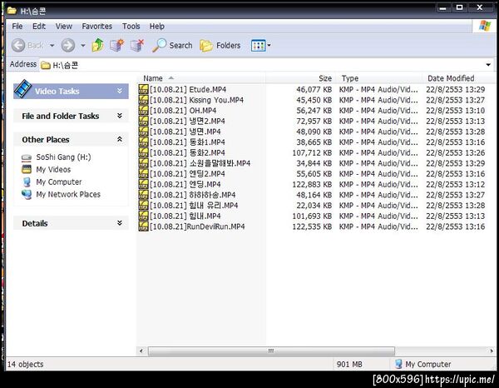The image size is (499, 388).
Task: Click the date cell 22/8/2553 13:10
Action: click(x=456, y=110)
